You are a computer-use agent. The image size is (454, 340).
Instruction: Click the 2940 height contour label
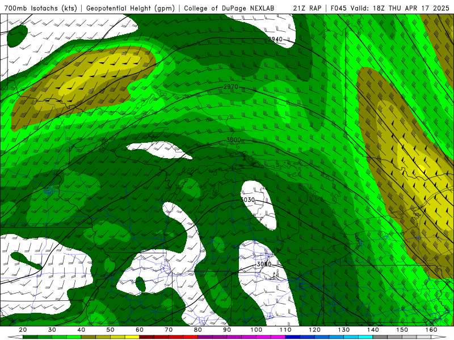coord(275,39)
